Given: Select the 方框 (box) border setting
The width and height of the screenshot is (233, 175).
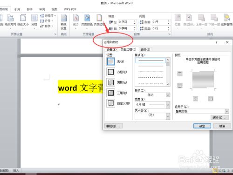Looking at the screenshot, I should pos(111,72).
